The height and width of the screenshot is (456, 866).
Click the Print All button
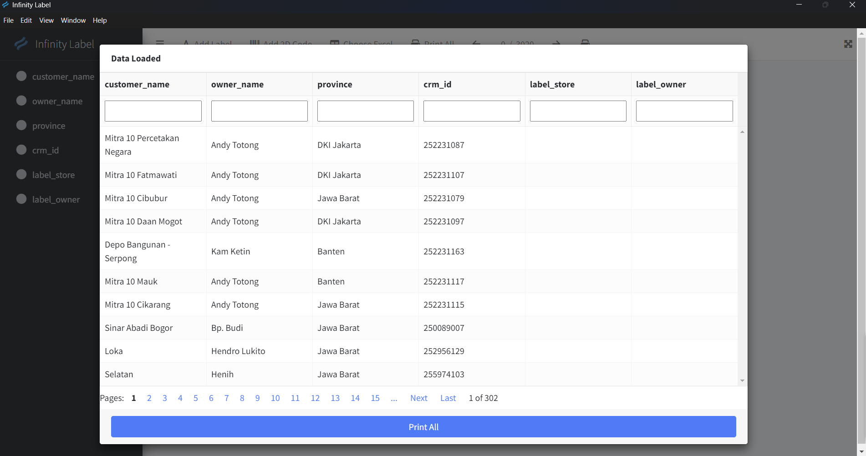coord(423,427)
